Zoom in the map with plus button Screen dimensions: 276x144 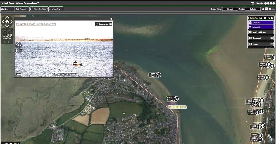pyautogui.click(x=5, y=31)
